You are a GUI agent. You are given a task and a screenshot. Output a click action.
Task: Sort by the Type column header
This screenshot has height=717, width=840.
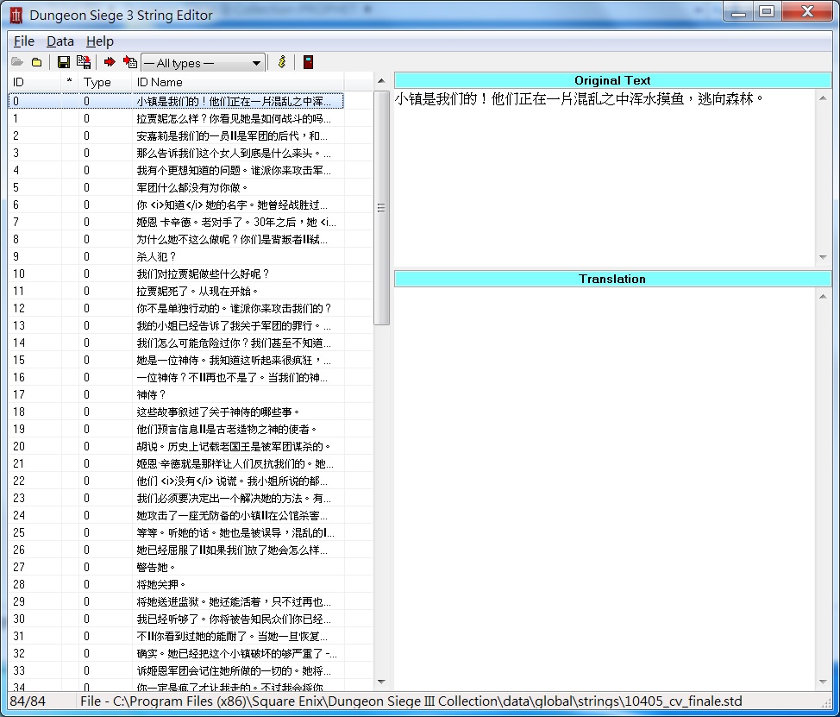pyautogui.click(x=105, y=82)
